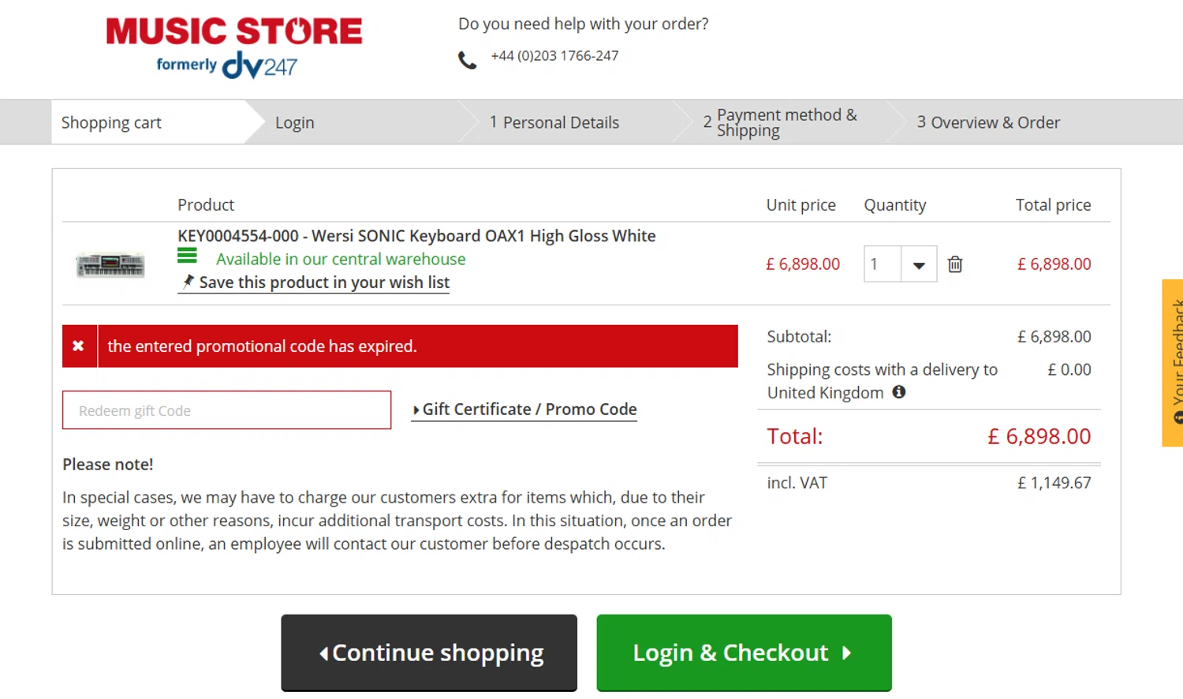Viewport: 1183px width, 699px height.
Task: Go to Overview & Order step
Action: [x=988, y=122]
